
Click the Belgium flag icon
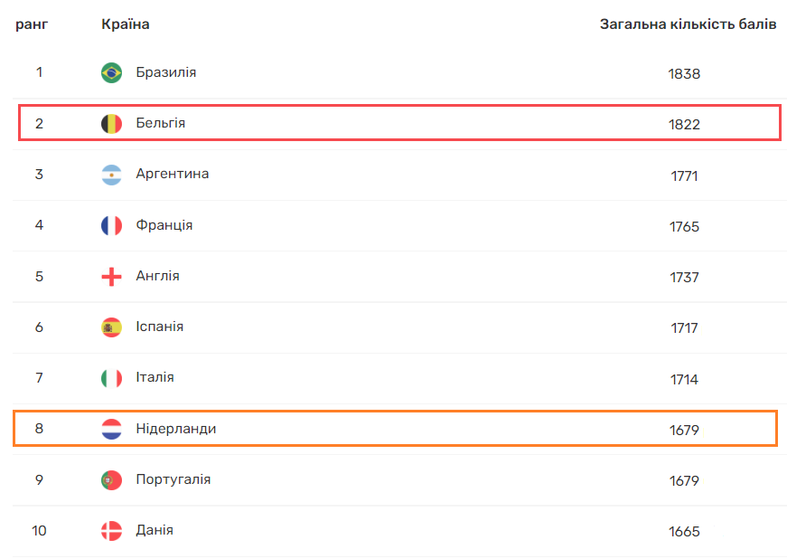(x=111, y=124)
